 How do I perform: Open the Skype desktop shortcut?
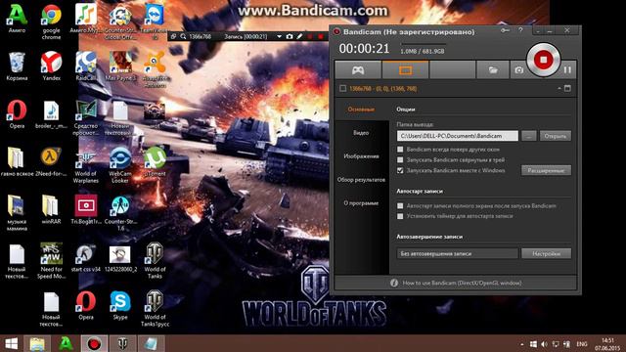point(119,305)
